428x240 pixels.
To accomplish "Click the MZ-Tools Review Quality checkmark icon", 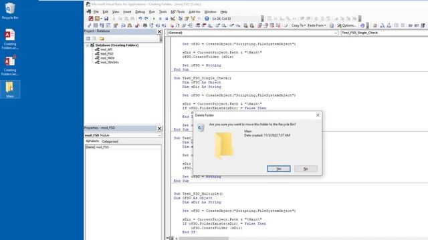I will point(286,25).
